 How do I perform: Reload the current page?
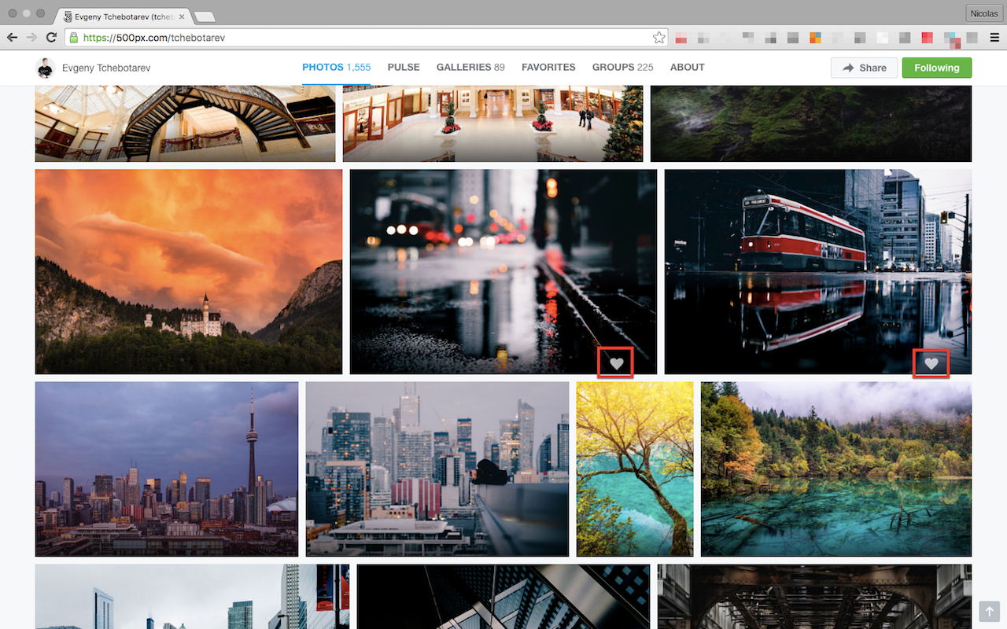click(x=51, y=37)
